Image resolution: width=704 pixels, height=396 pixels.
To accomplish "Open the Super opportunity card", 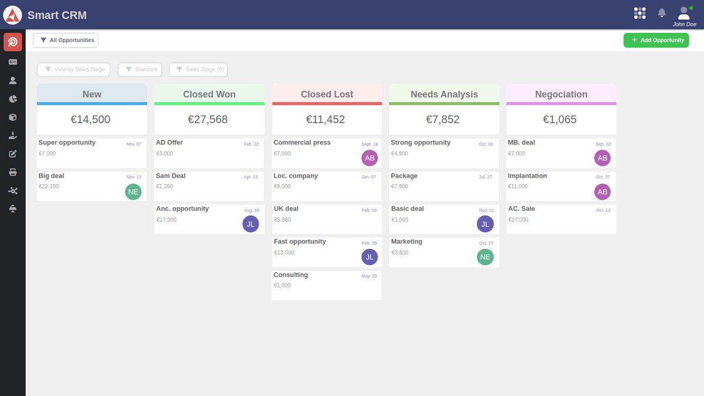I will tap(92, 152).
